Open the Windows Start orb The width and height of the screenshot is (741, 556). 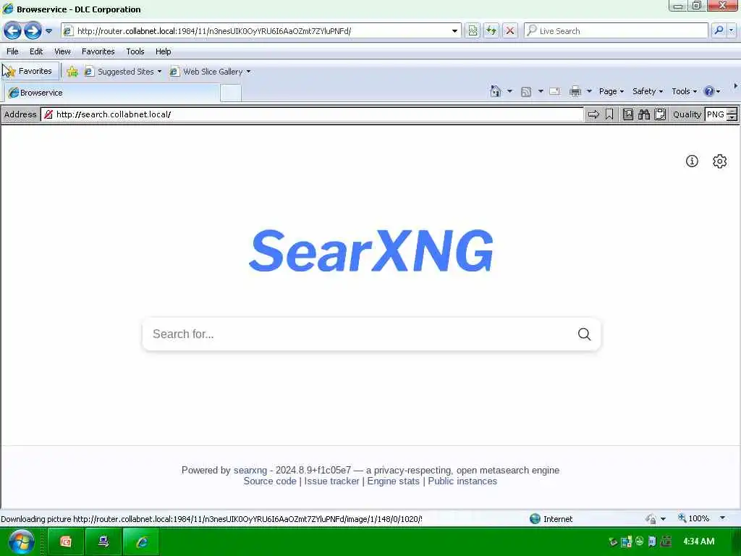point(21,542)
